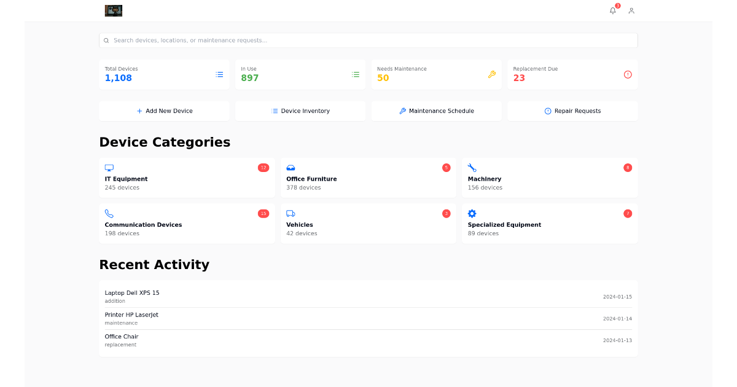737x387 pixels.
Task: Open Maintenance Schedule
Action: point(436,111)
